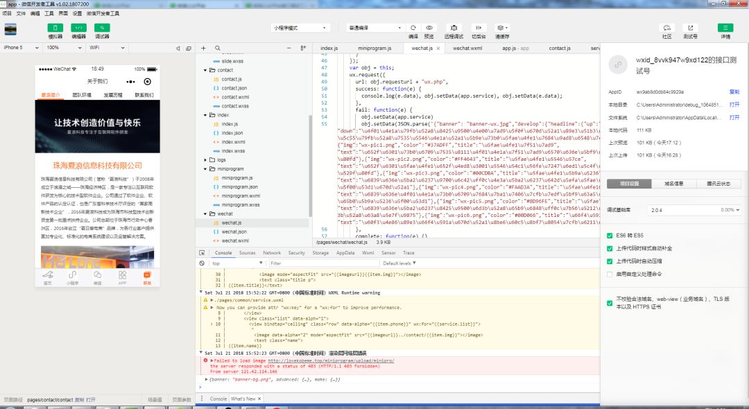Open the failed image URL link in console
Image resolution: width=749 pixels, height=409 pixels.
pos(331,361)
